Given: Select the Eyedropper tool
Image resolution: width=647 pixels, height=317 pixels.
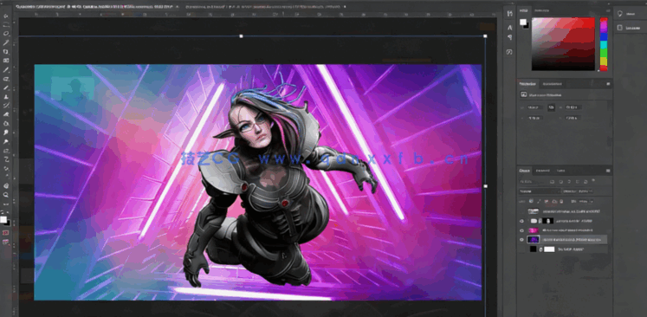Looking at the screenshot, I should click(6, 69).
